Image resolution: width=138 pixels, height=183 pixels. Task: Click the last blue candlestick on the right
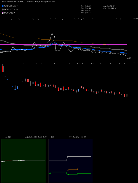(127, 95)
